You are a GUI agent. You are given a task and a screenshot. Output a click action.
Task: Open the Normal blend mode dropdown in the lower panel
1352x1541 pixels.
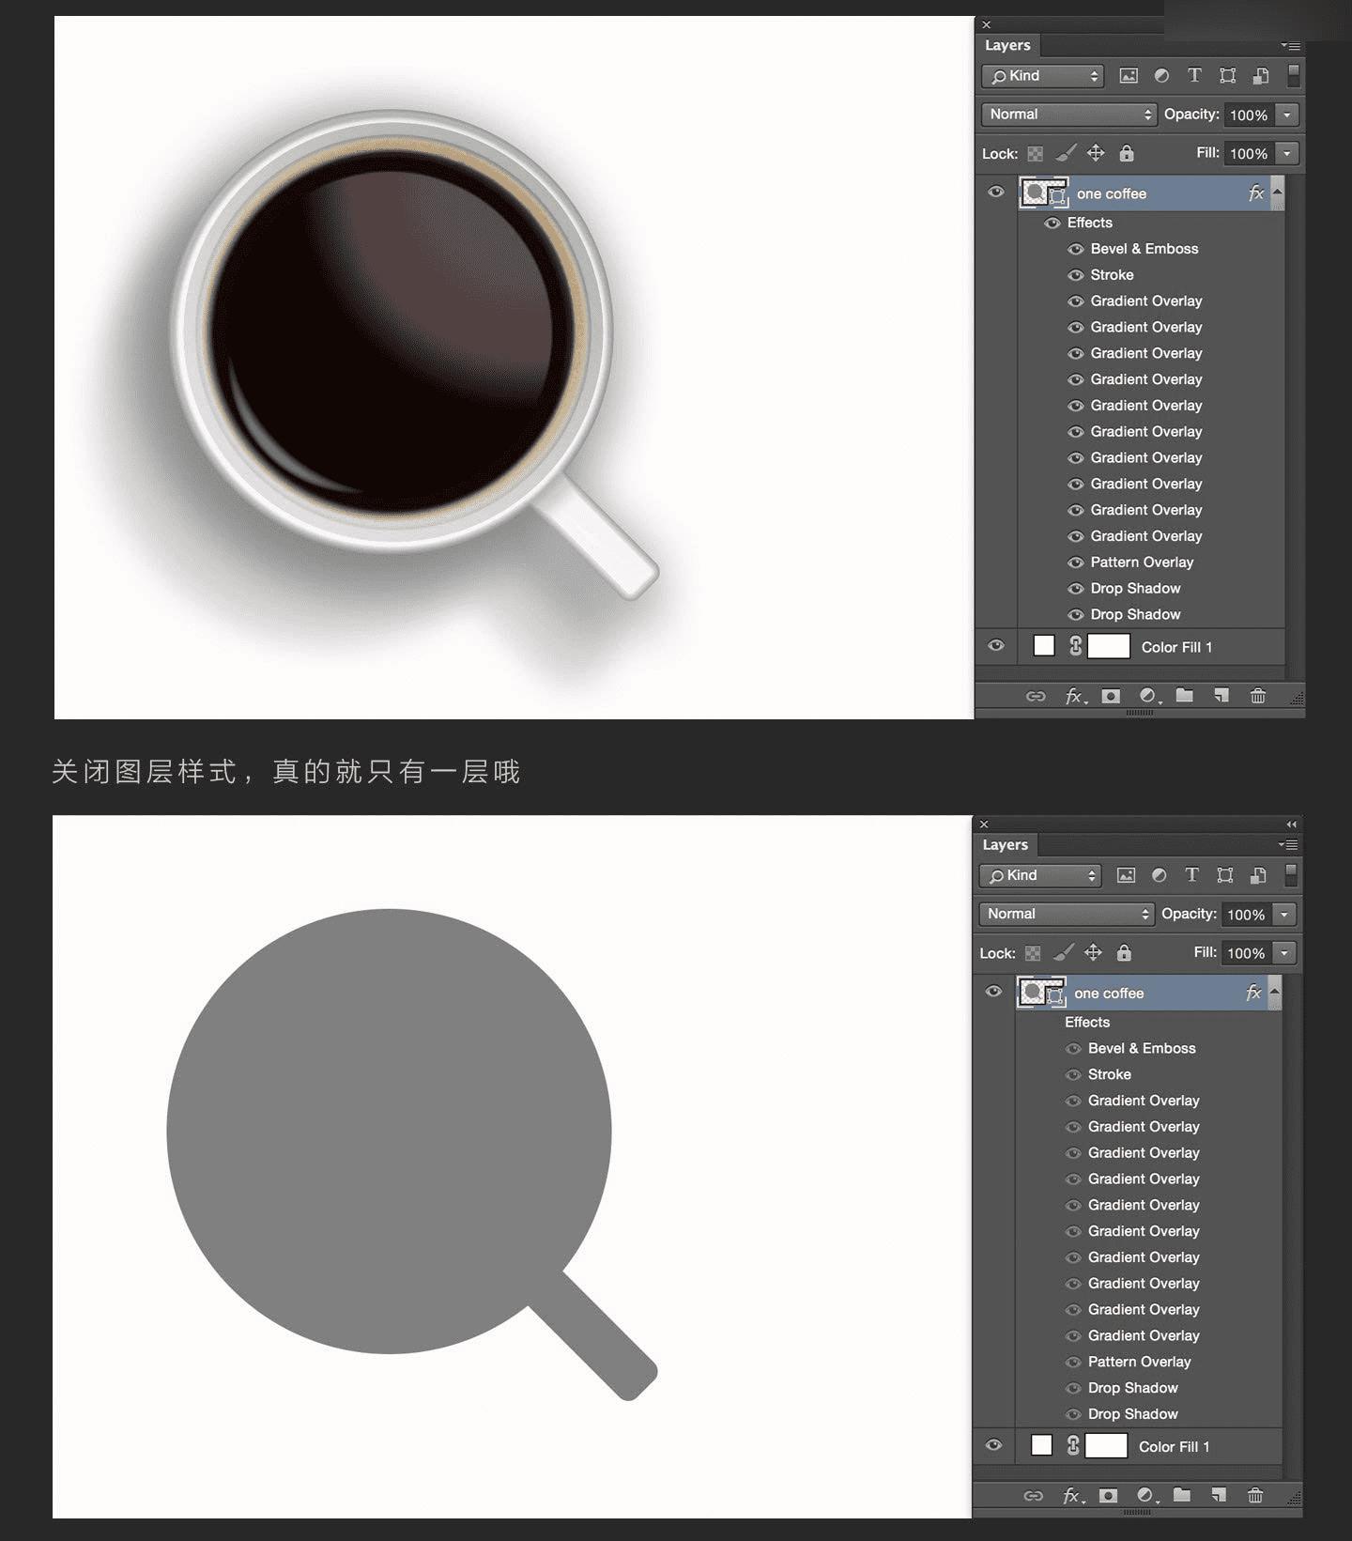(x=1066, y=914)
